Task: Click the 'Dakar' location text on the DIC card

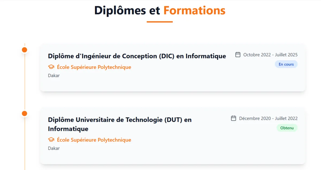Action: pyautogui.click(x=54, y=75)
